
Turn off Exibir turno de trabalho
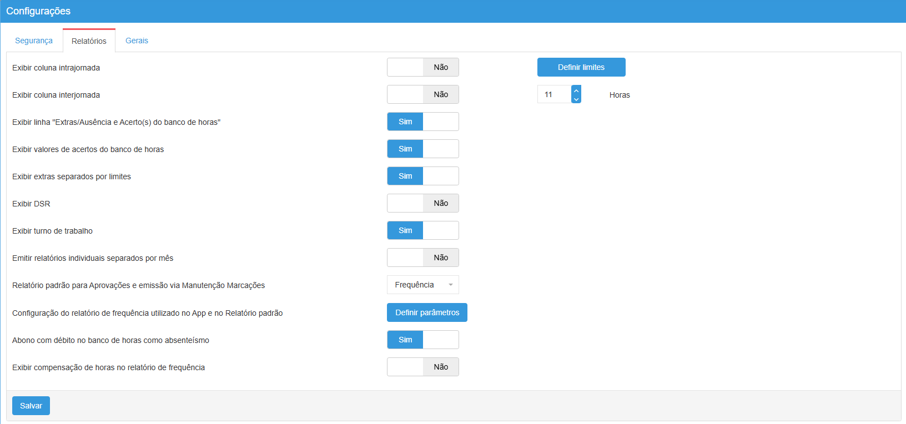coord(422,230)
